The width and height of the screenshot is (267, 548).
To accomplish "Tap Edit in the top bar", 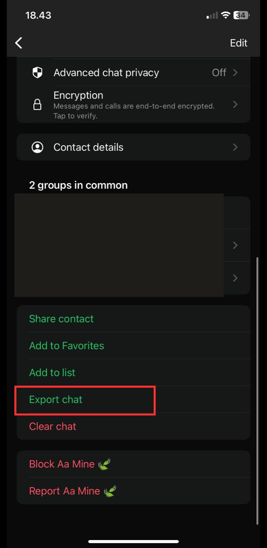I will point(239,43).
